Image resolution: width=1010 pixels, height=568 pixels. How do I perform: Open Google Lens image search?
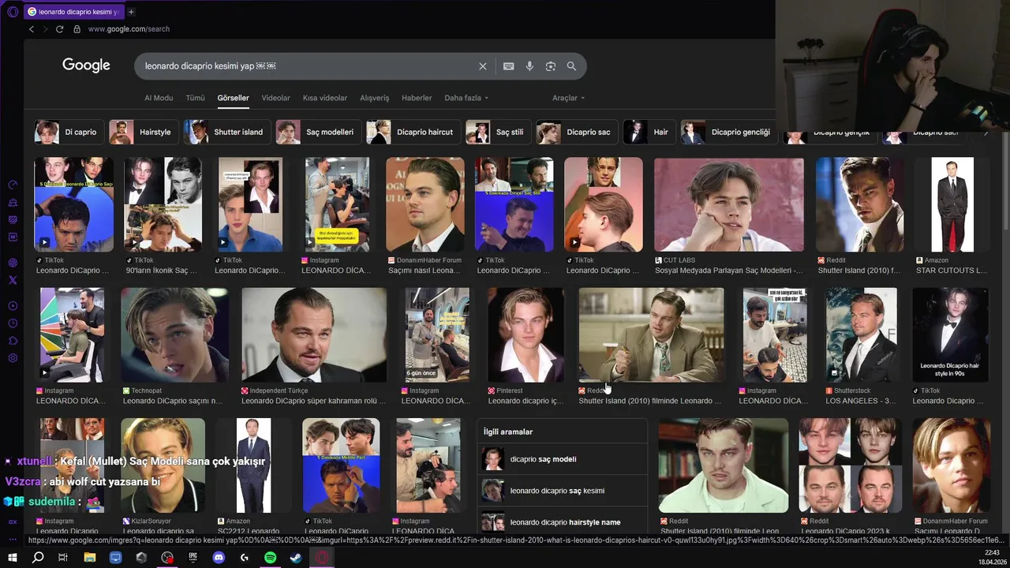[x=551, y=66]
